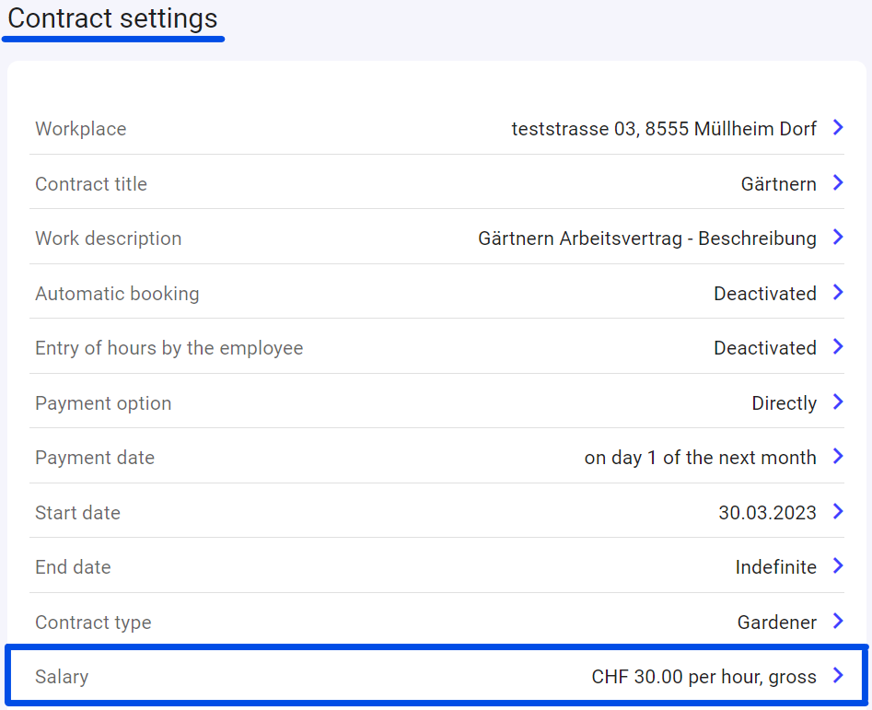Open address teststrasse 03, 8555 Müllheim Dorf
The width and height of the screenshot is (872, 710).
[x=664, y=128]
